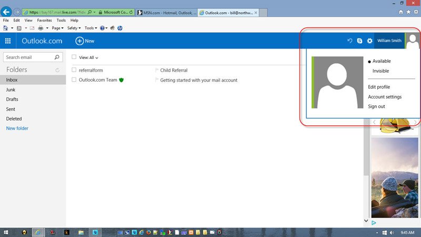This screenshot has width=421, height=237.
Task: Open browser Home from top-right house icon
Action: coord(401,12)
